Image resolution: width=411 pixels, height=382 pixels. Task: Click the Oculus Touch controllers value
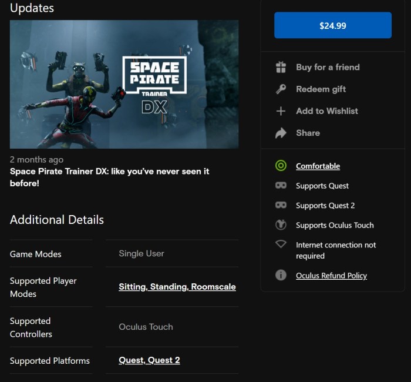[x=146, y=327]
